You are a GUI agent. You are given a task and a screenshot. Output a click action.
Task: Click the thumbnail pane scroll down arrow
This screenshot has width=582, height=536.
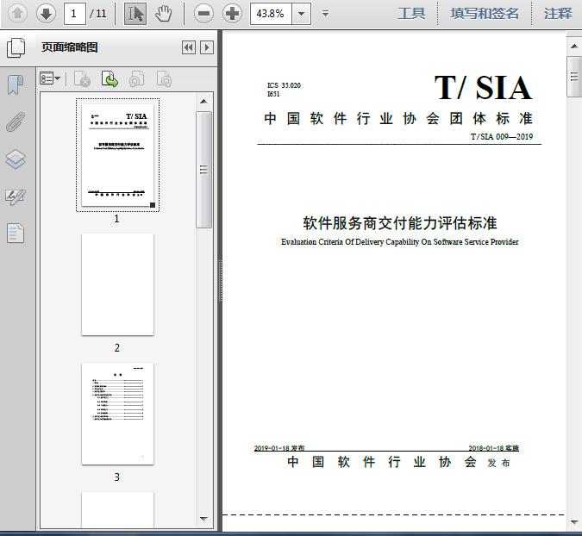pos(203,519)
